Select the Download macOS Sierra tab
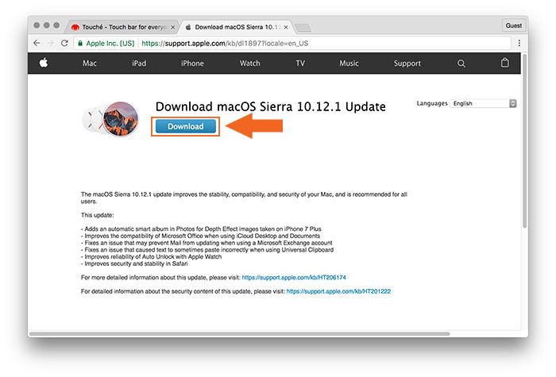The image size is (556, 377). point(236,27)
